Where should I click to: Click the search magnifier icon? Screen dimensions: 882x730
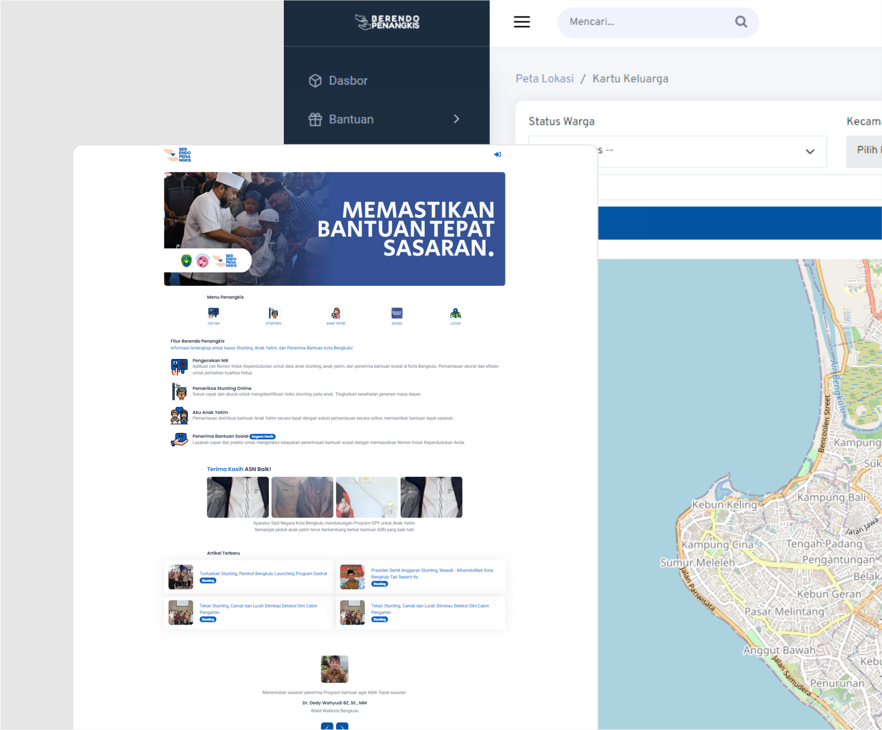[741, 22]
